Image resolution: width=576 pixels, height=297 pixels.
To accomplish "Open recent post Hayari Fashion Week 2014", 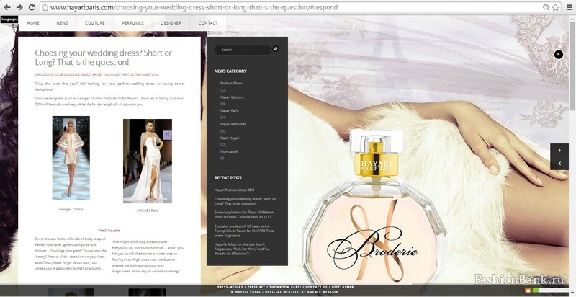I will (235, 190).
